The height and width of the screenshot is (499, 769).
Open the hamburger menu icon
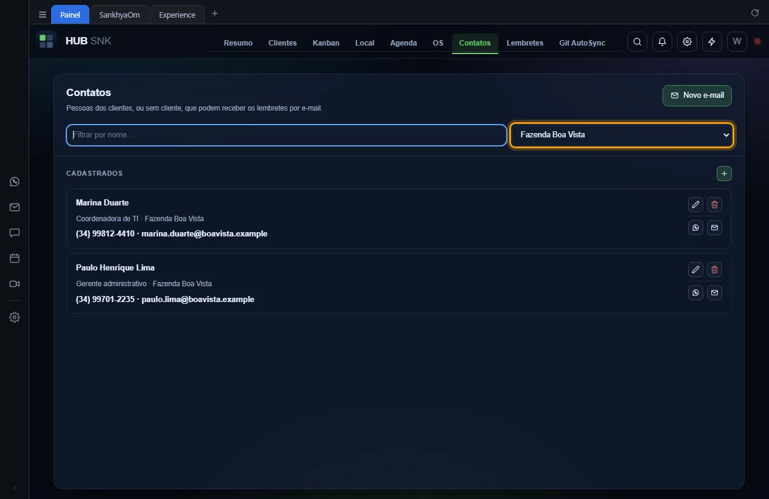pos(43,15)
